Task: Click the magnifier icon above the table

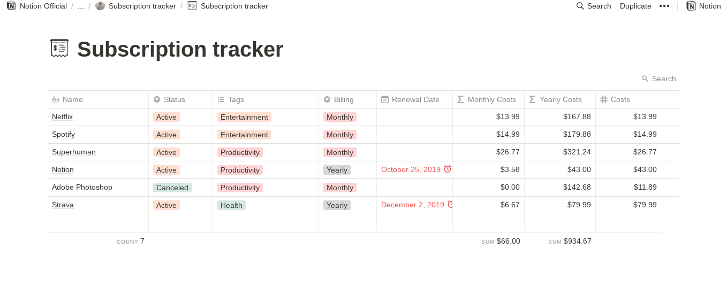Action: pos(645,79)
